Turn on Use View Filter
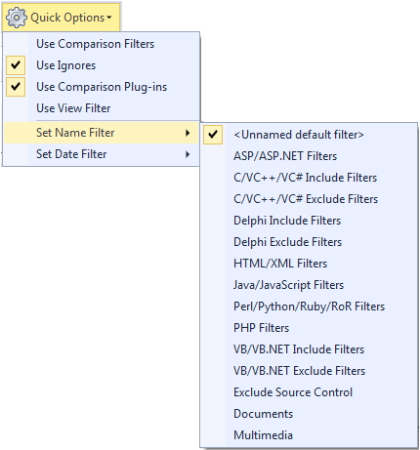 click(x=102, y=108)
